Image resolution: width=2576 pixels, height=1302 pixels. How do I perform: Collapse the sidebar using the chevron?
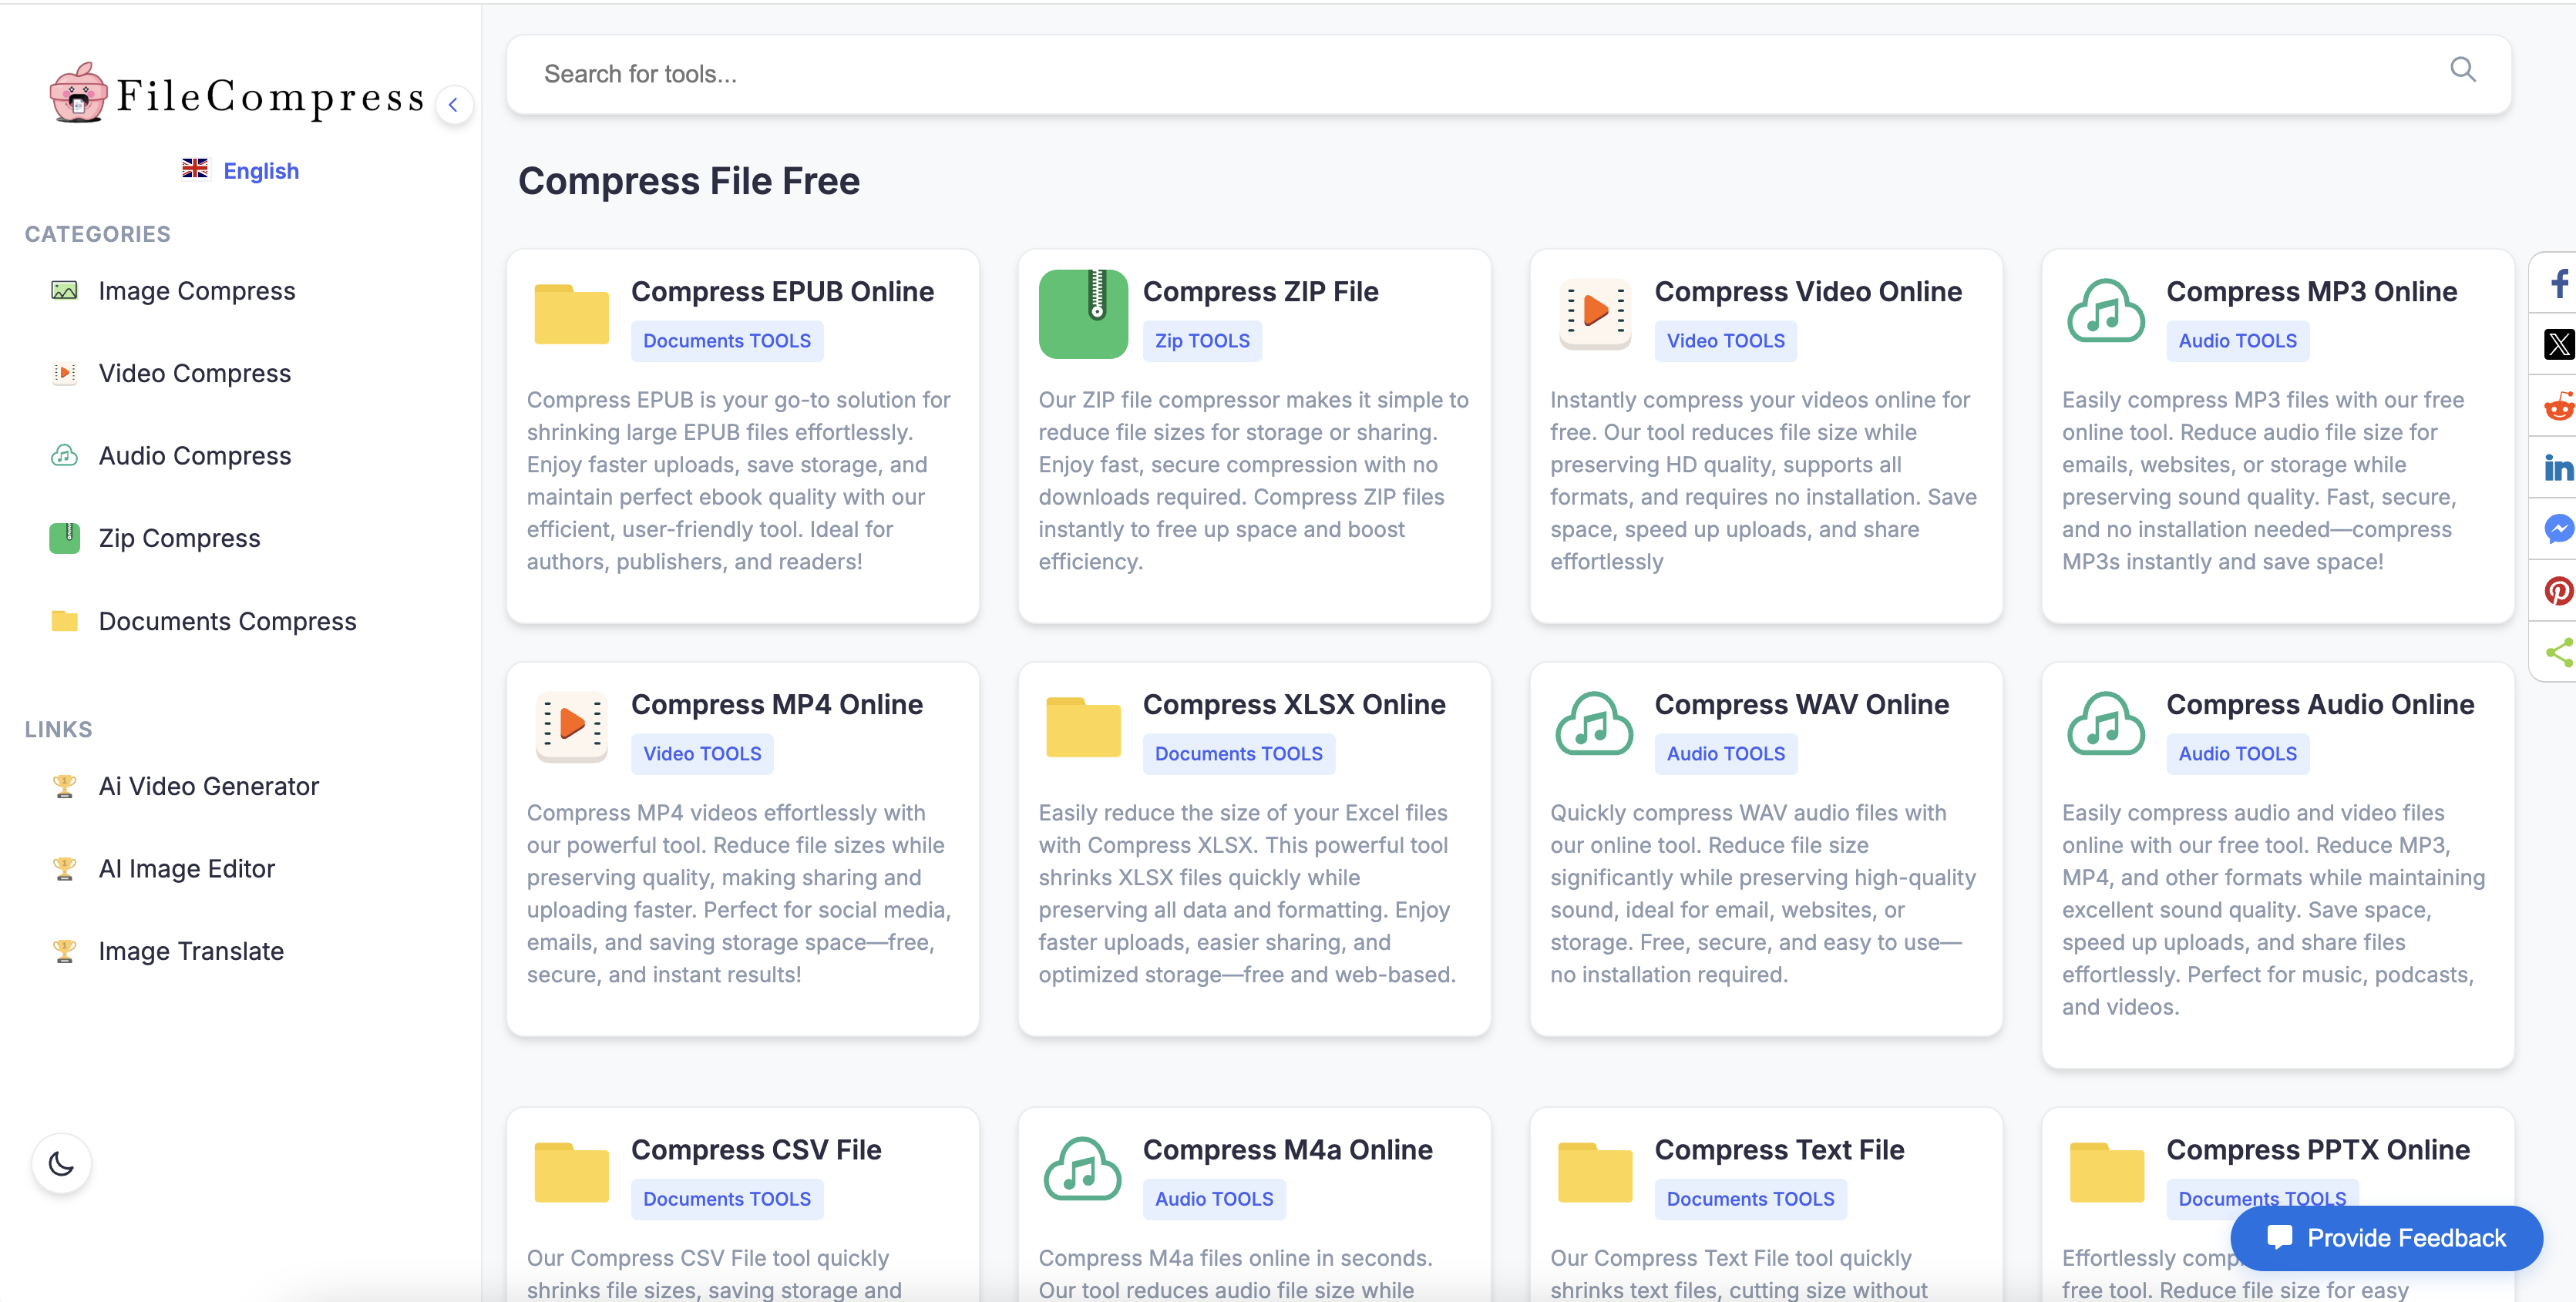click(455, 104)
